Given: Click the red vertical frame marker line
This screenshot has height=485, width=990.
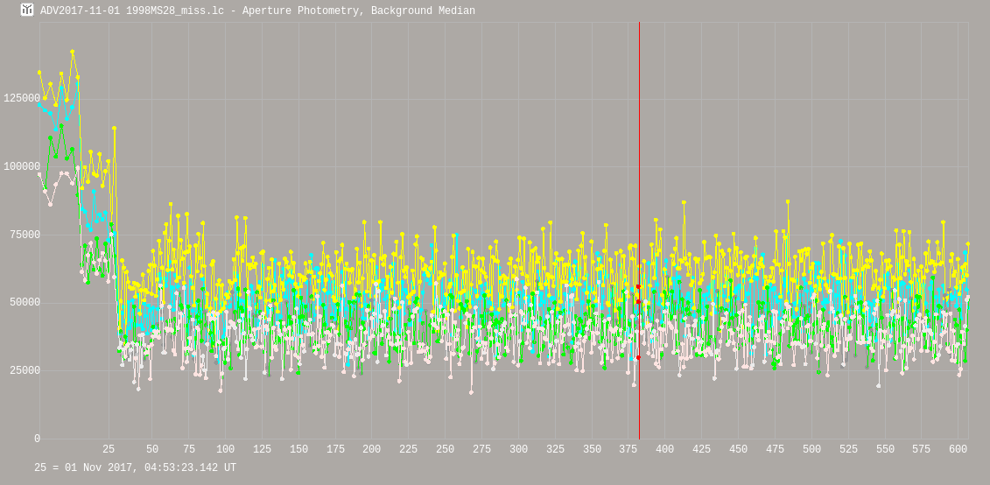Looking at the screenshot, I should coord(639,175).
